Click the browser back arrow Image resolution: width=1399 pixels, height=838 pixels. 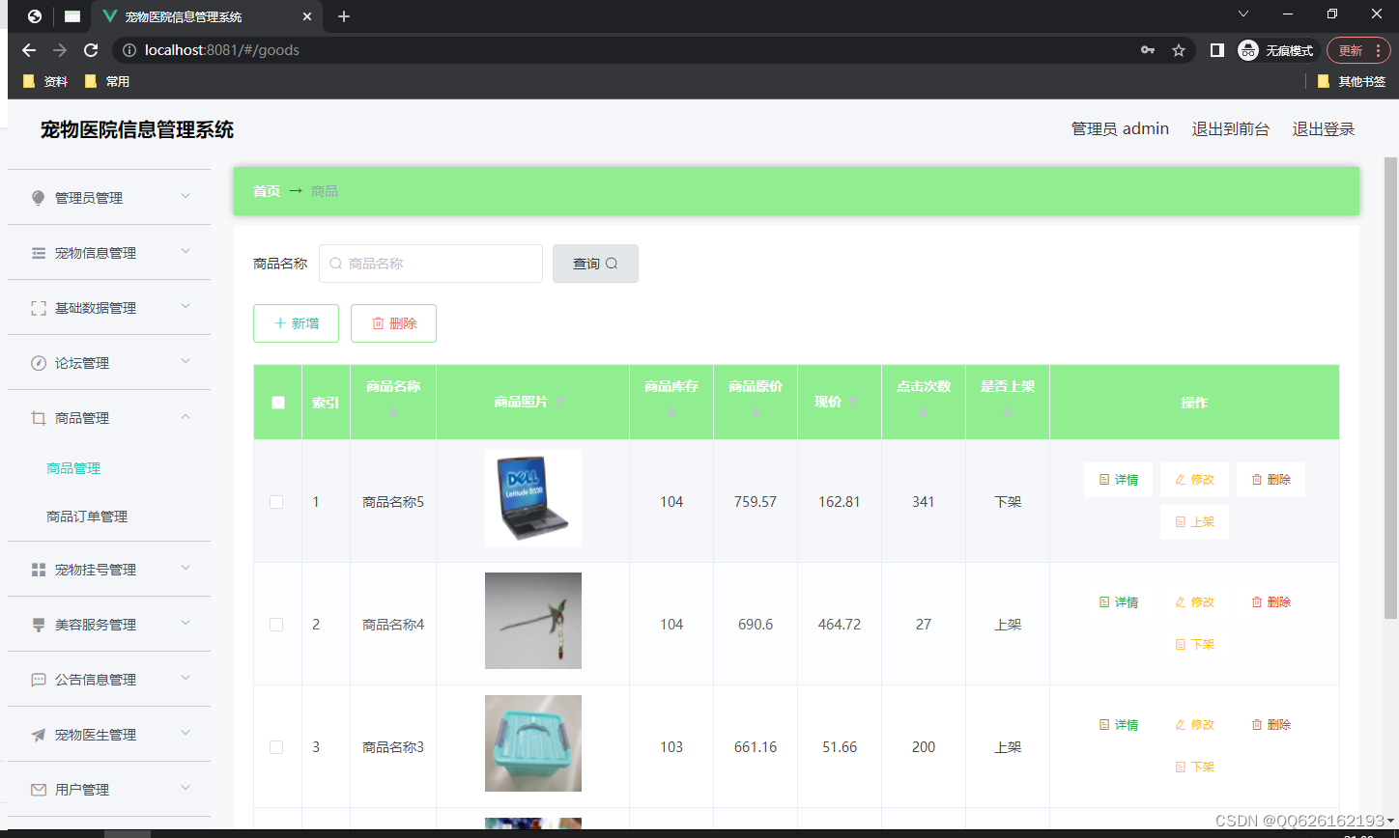point(29,50)
